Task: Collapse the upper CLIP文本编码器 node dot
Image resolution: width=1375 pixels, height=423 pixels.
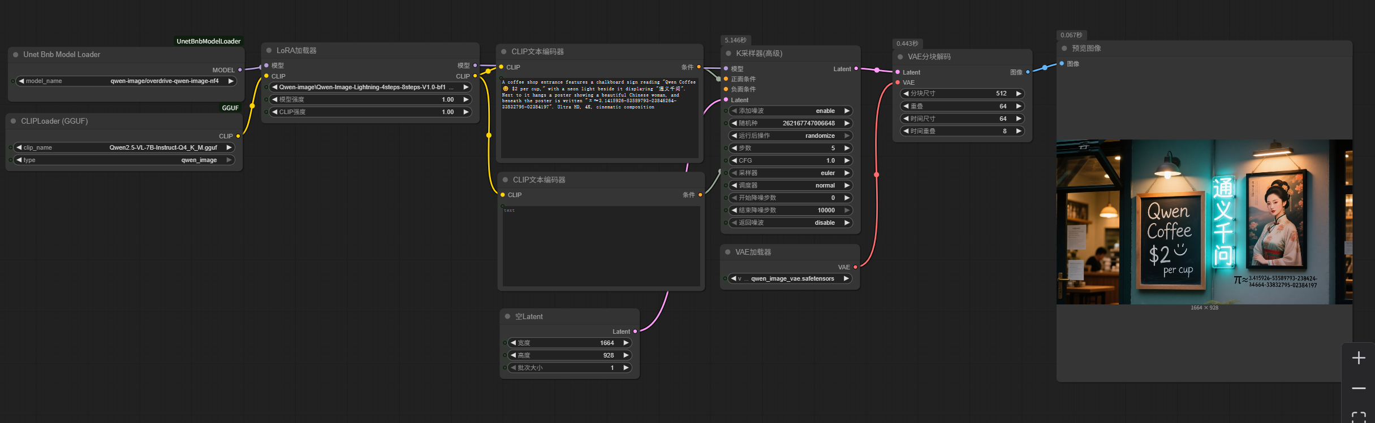Action: [x=503, y=51]
